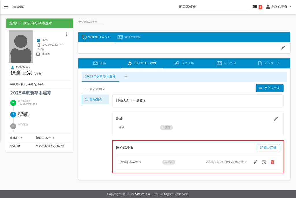Click the applicant's profile photo
This screenshot has width=296, height=198.
21,47
